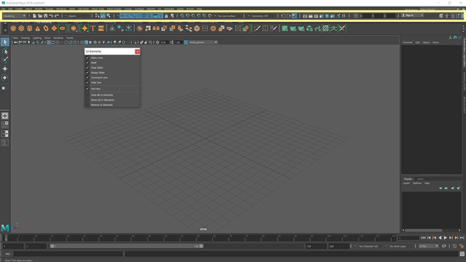The width and height of the screenshot is (466, 262).
Task: Uncheck Shelf in UI Elements
Action: [x=87, y=63]
